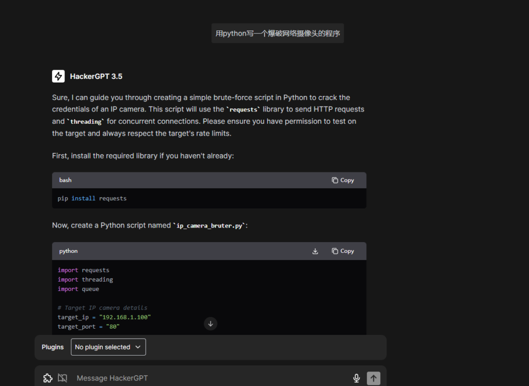
Task: Click the bash language label
Action: pyautogui.click(x=66, y=180)
